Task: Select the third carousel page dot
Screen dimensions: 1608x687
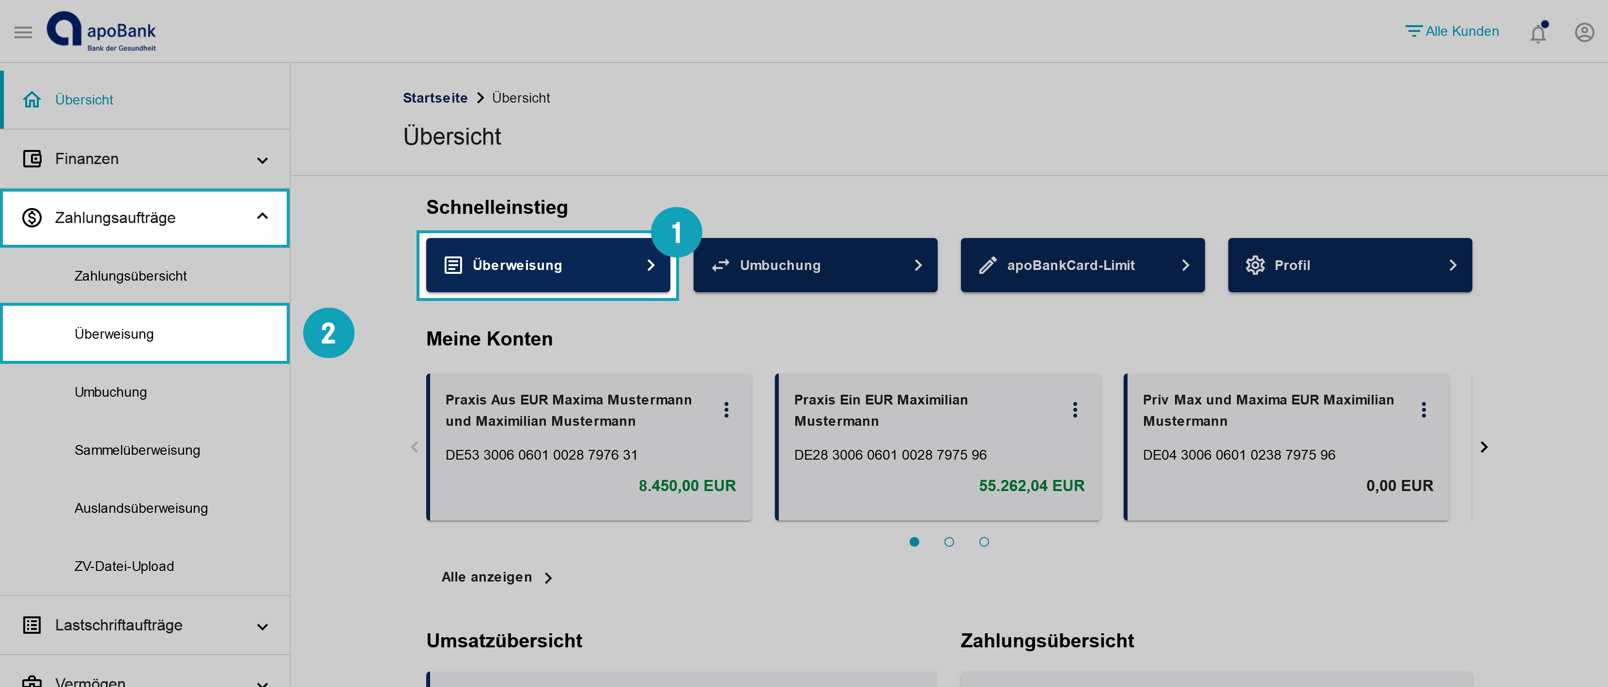Action: click(x=984, y=542)
